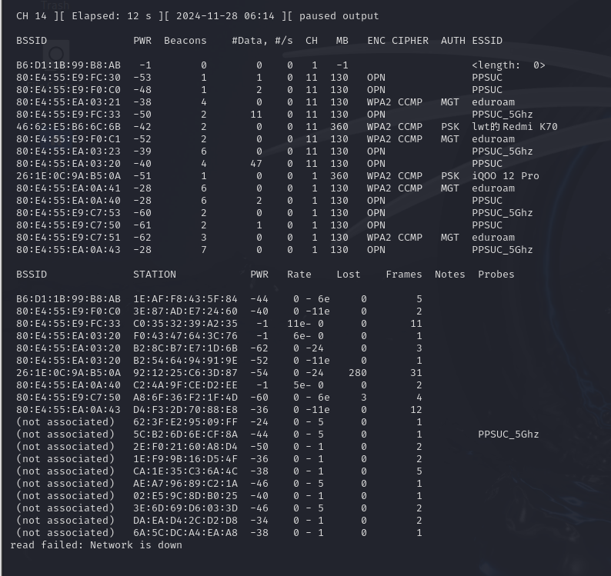Select station 02:E5:9C:8D:B0:25
This screenshot has width=611, height=576.
pyautogui.click(x=185, y=496)
